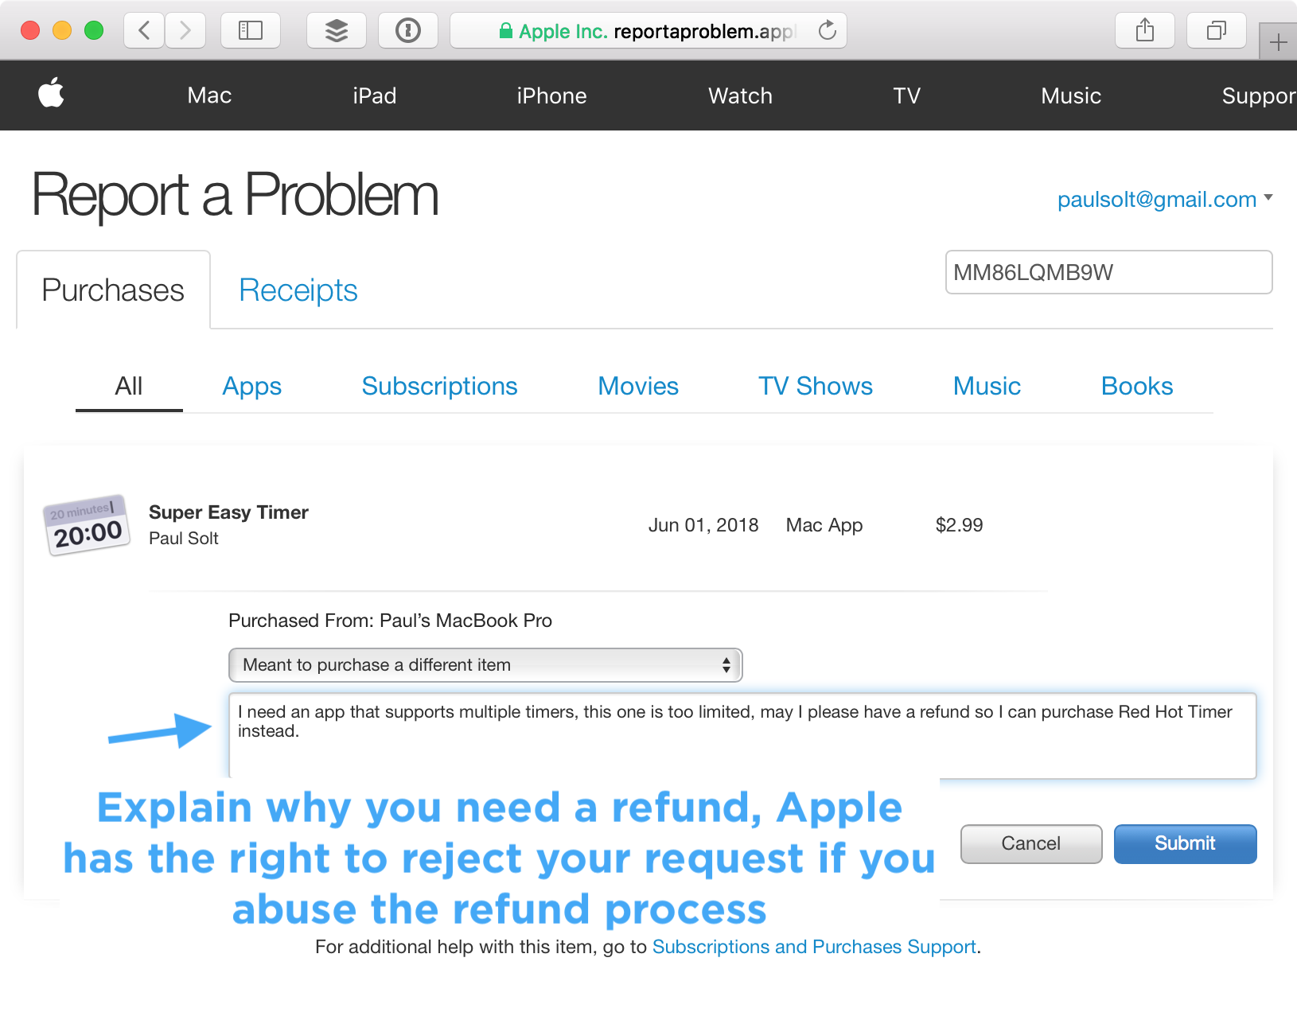Click the Share icon in the toolbar
This screenshot has height=1020, width=1297.
click(x=1144, y=30)
